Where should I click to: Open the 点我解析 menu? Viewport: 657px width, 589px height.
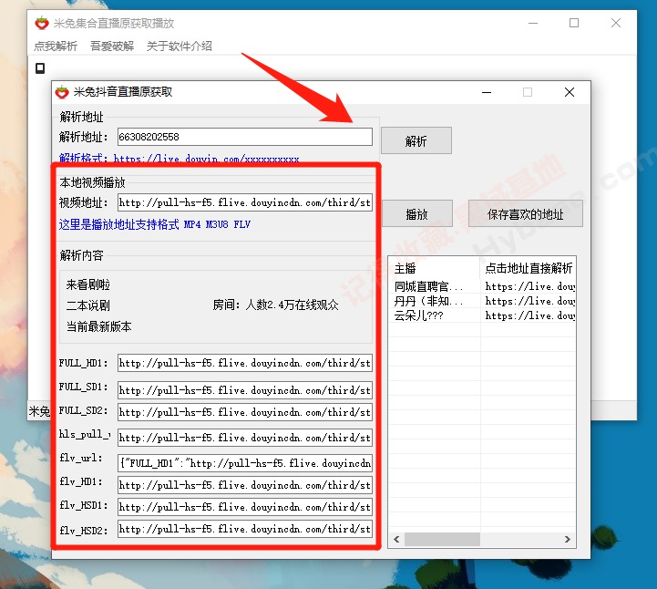coord(56,46)
